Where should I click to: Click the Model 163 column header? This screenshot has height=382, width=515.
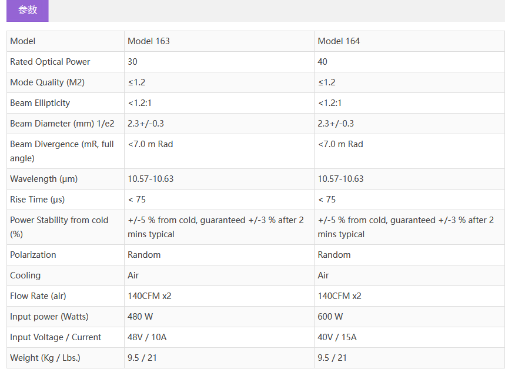point(149,41)
